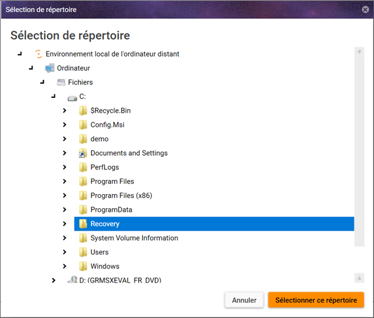This screenshot has width=374, height=318.
Task: Select the 'Documents and Settings' name
Action: [129, 153]
